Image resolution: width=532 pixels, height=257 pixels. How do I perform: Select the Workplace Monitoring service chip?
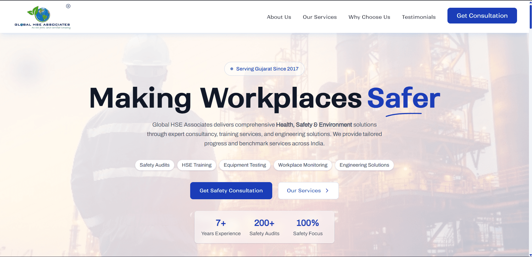(x=303, y=165)
